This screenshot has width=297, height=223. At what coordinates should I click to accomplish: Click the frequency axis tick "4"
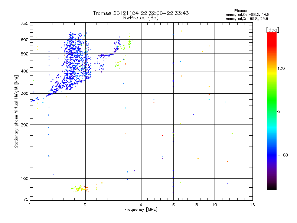coord(141,205)
